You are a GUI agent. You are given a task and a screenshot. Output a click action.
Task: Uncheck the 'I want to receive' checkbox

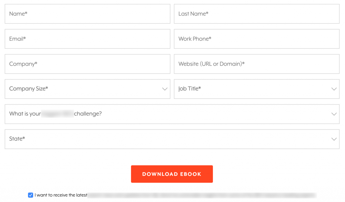(x=31, y=195)
